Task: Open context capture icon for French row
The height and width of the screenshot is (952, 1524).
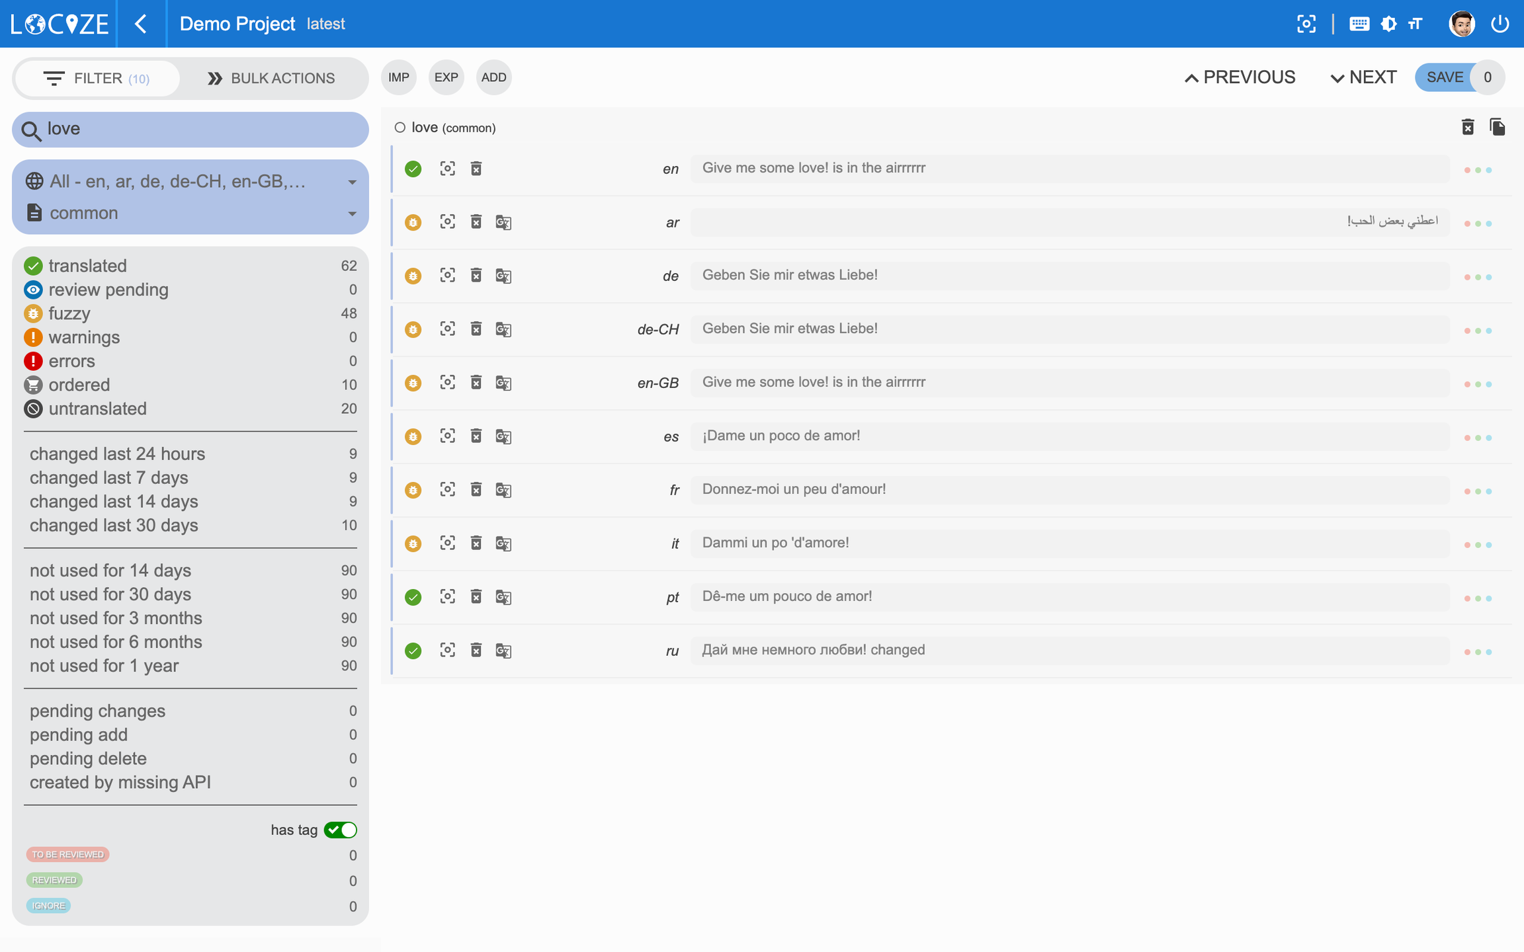Action: (x=448, y=489)
